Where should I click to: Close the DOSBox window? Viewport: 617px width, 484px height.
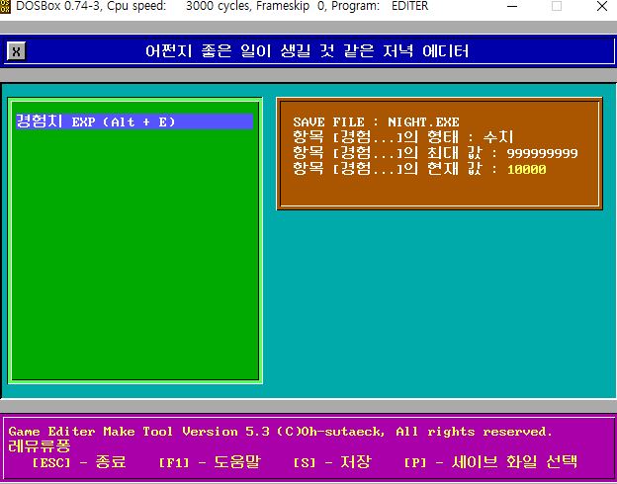602,6
